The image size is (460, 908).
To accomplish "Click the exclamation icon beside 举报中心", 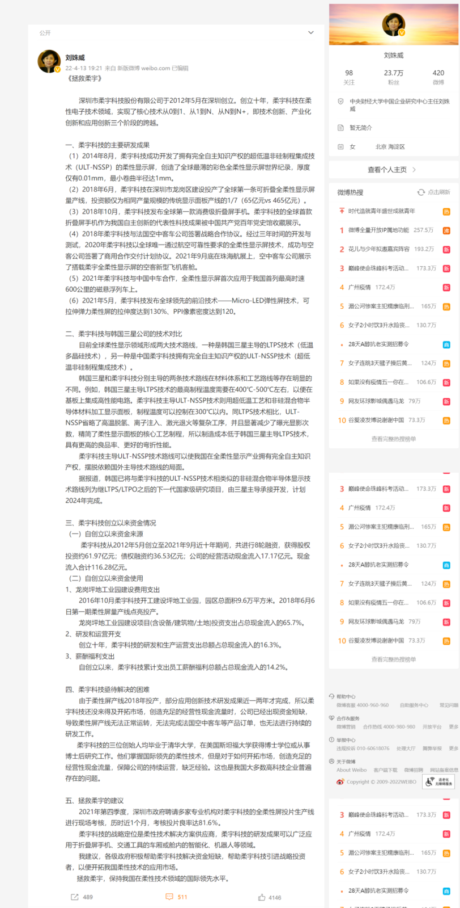I will [331, 740].
